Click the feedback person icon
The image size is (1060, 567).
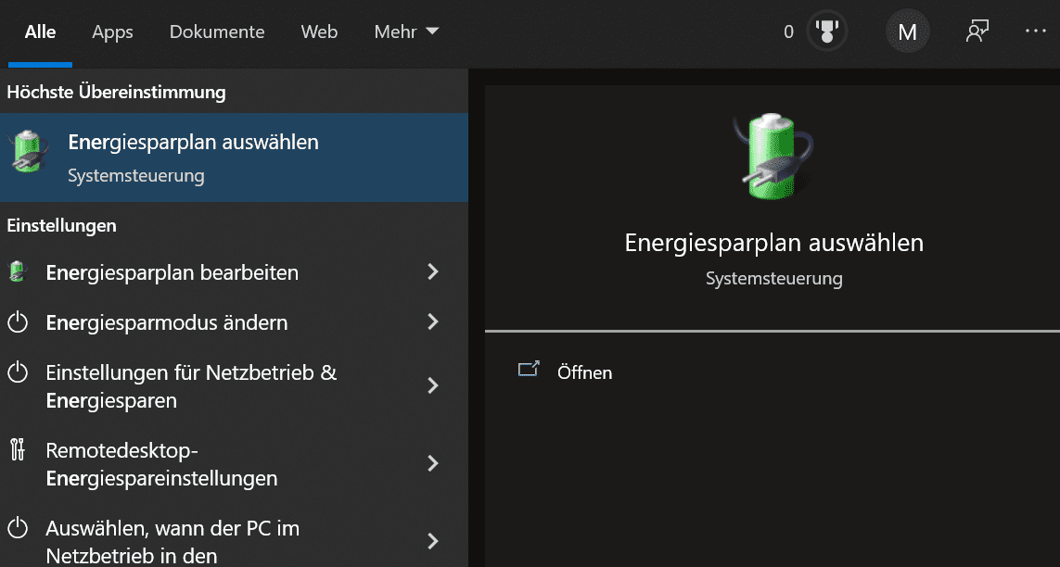tap(977, 31)
